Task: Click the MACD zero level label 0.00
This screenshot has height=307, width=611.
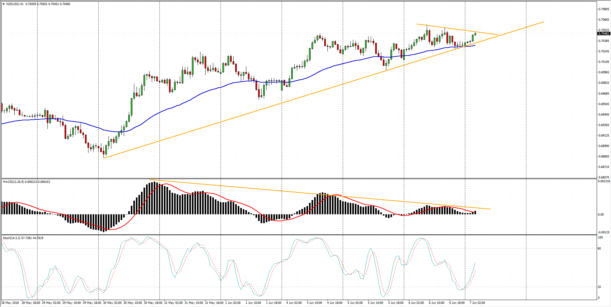Action: (600, 215)
